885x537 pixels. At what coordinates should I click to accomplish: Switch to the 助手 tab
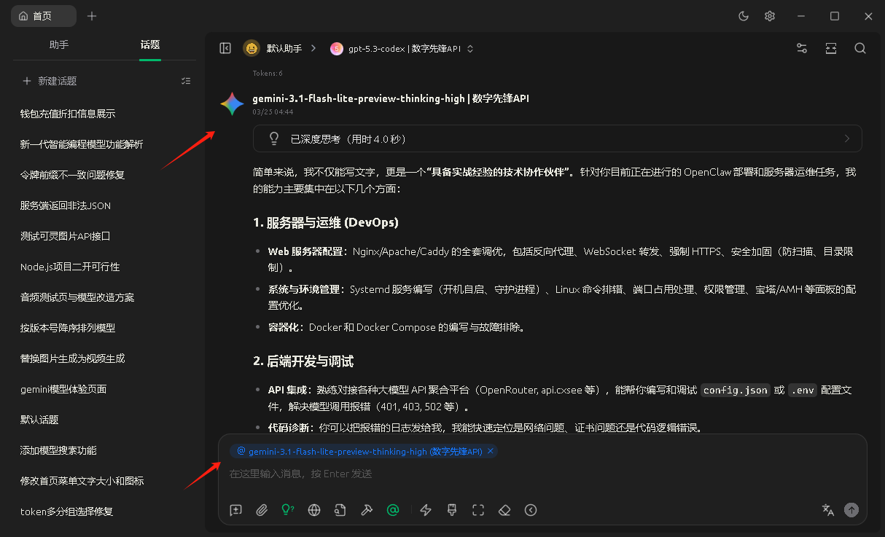[x=59, y=44]
